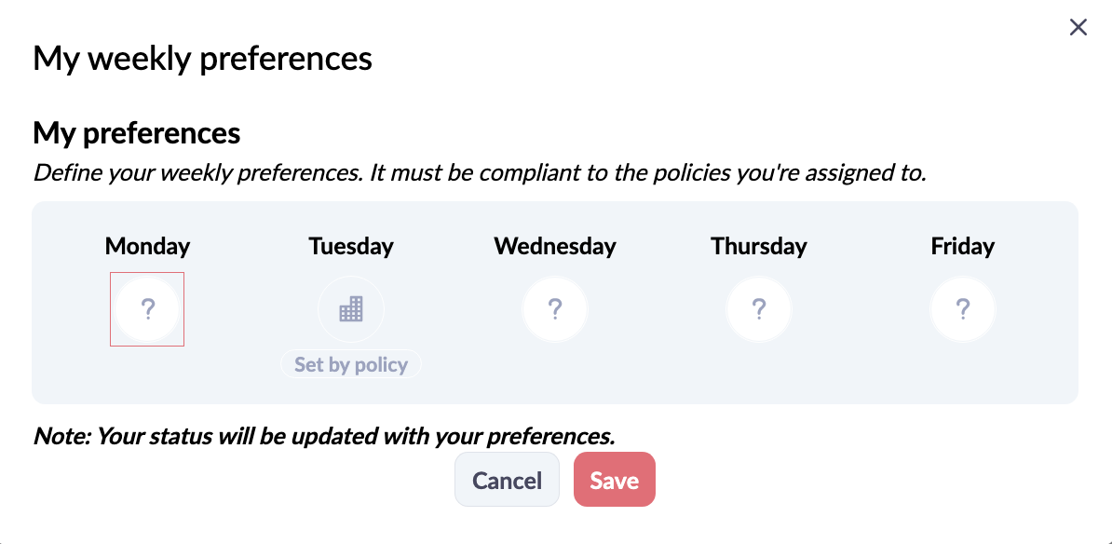Save my weekly preferences
Image resolution: width=1112 pixels, height=544 pixels.
point(614,480)
